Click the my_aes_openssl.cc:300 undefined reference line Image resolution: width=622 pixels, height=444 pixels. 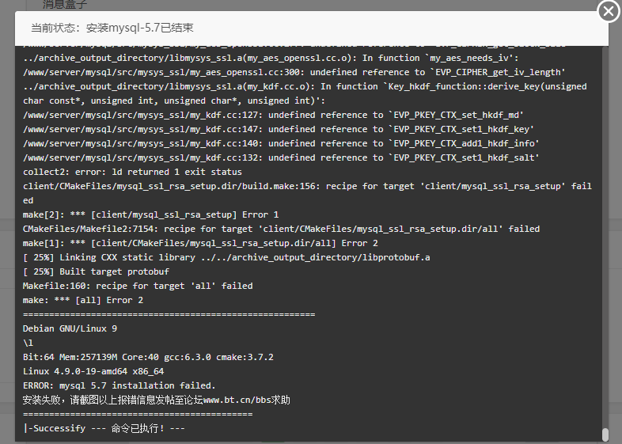tap(294, 72)
